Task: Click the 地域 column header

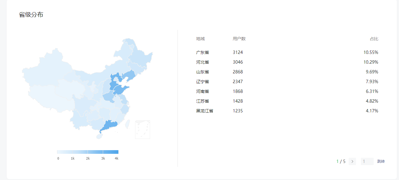Action: pos(200,39)
